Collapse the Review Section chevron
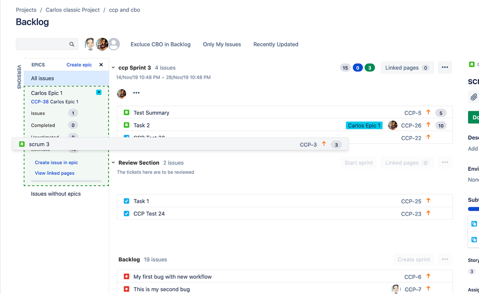This screenshot has height=294, width=479. [x=113, y=163]
